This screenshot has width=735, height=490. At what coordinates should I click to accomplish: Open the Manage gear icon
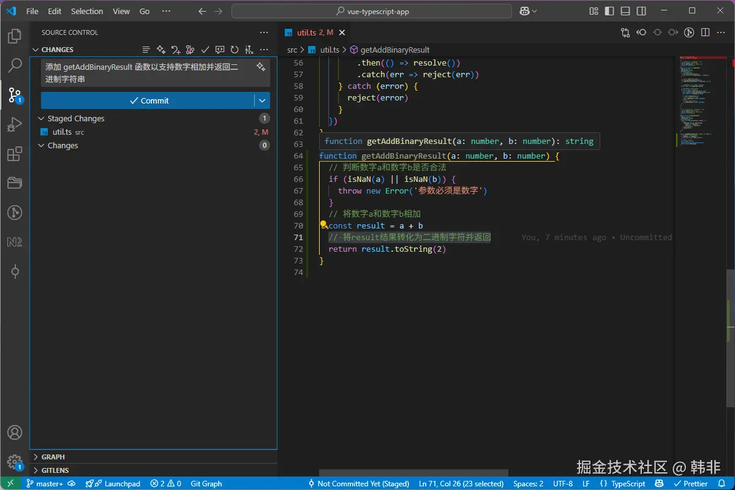point(15,461)
